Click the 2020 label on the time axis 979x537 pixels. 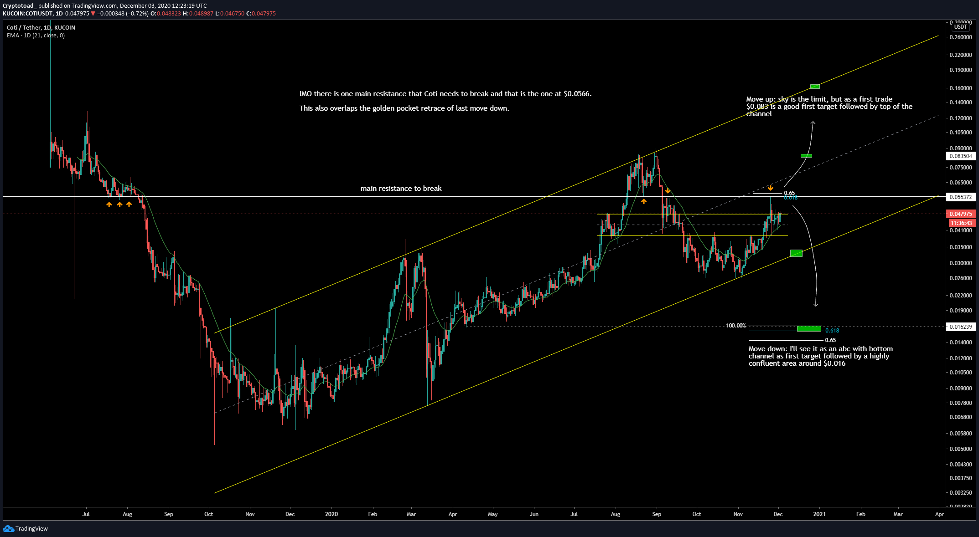(332, 514)
